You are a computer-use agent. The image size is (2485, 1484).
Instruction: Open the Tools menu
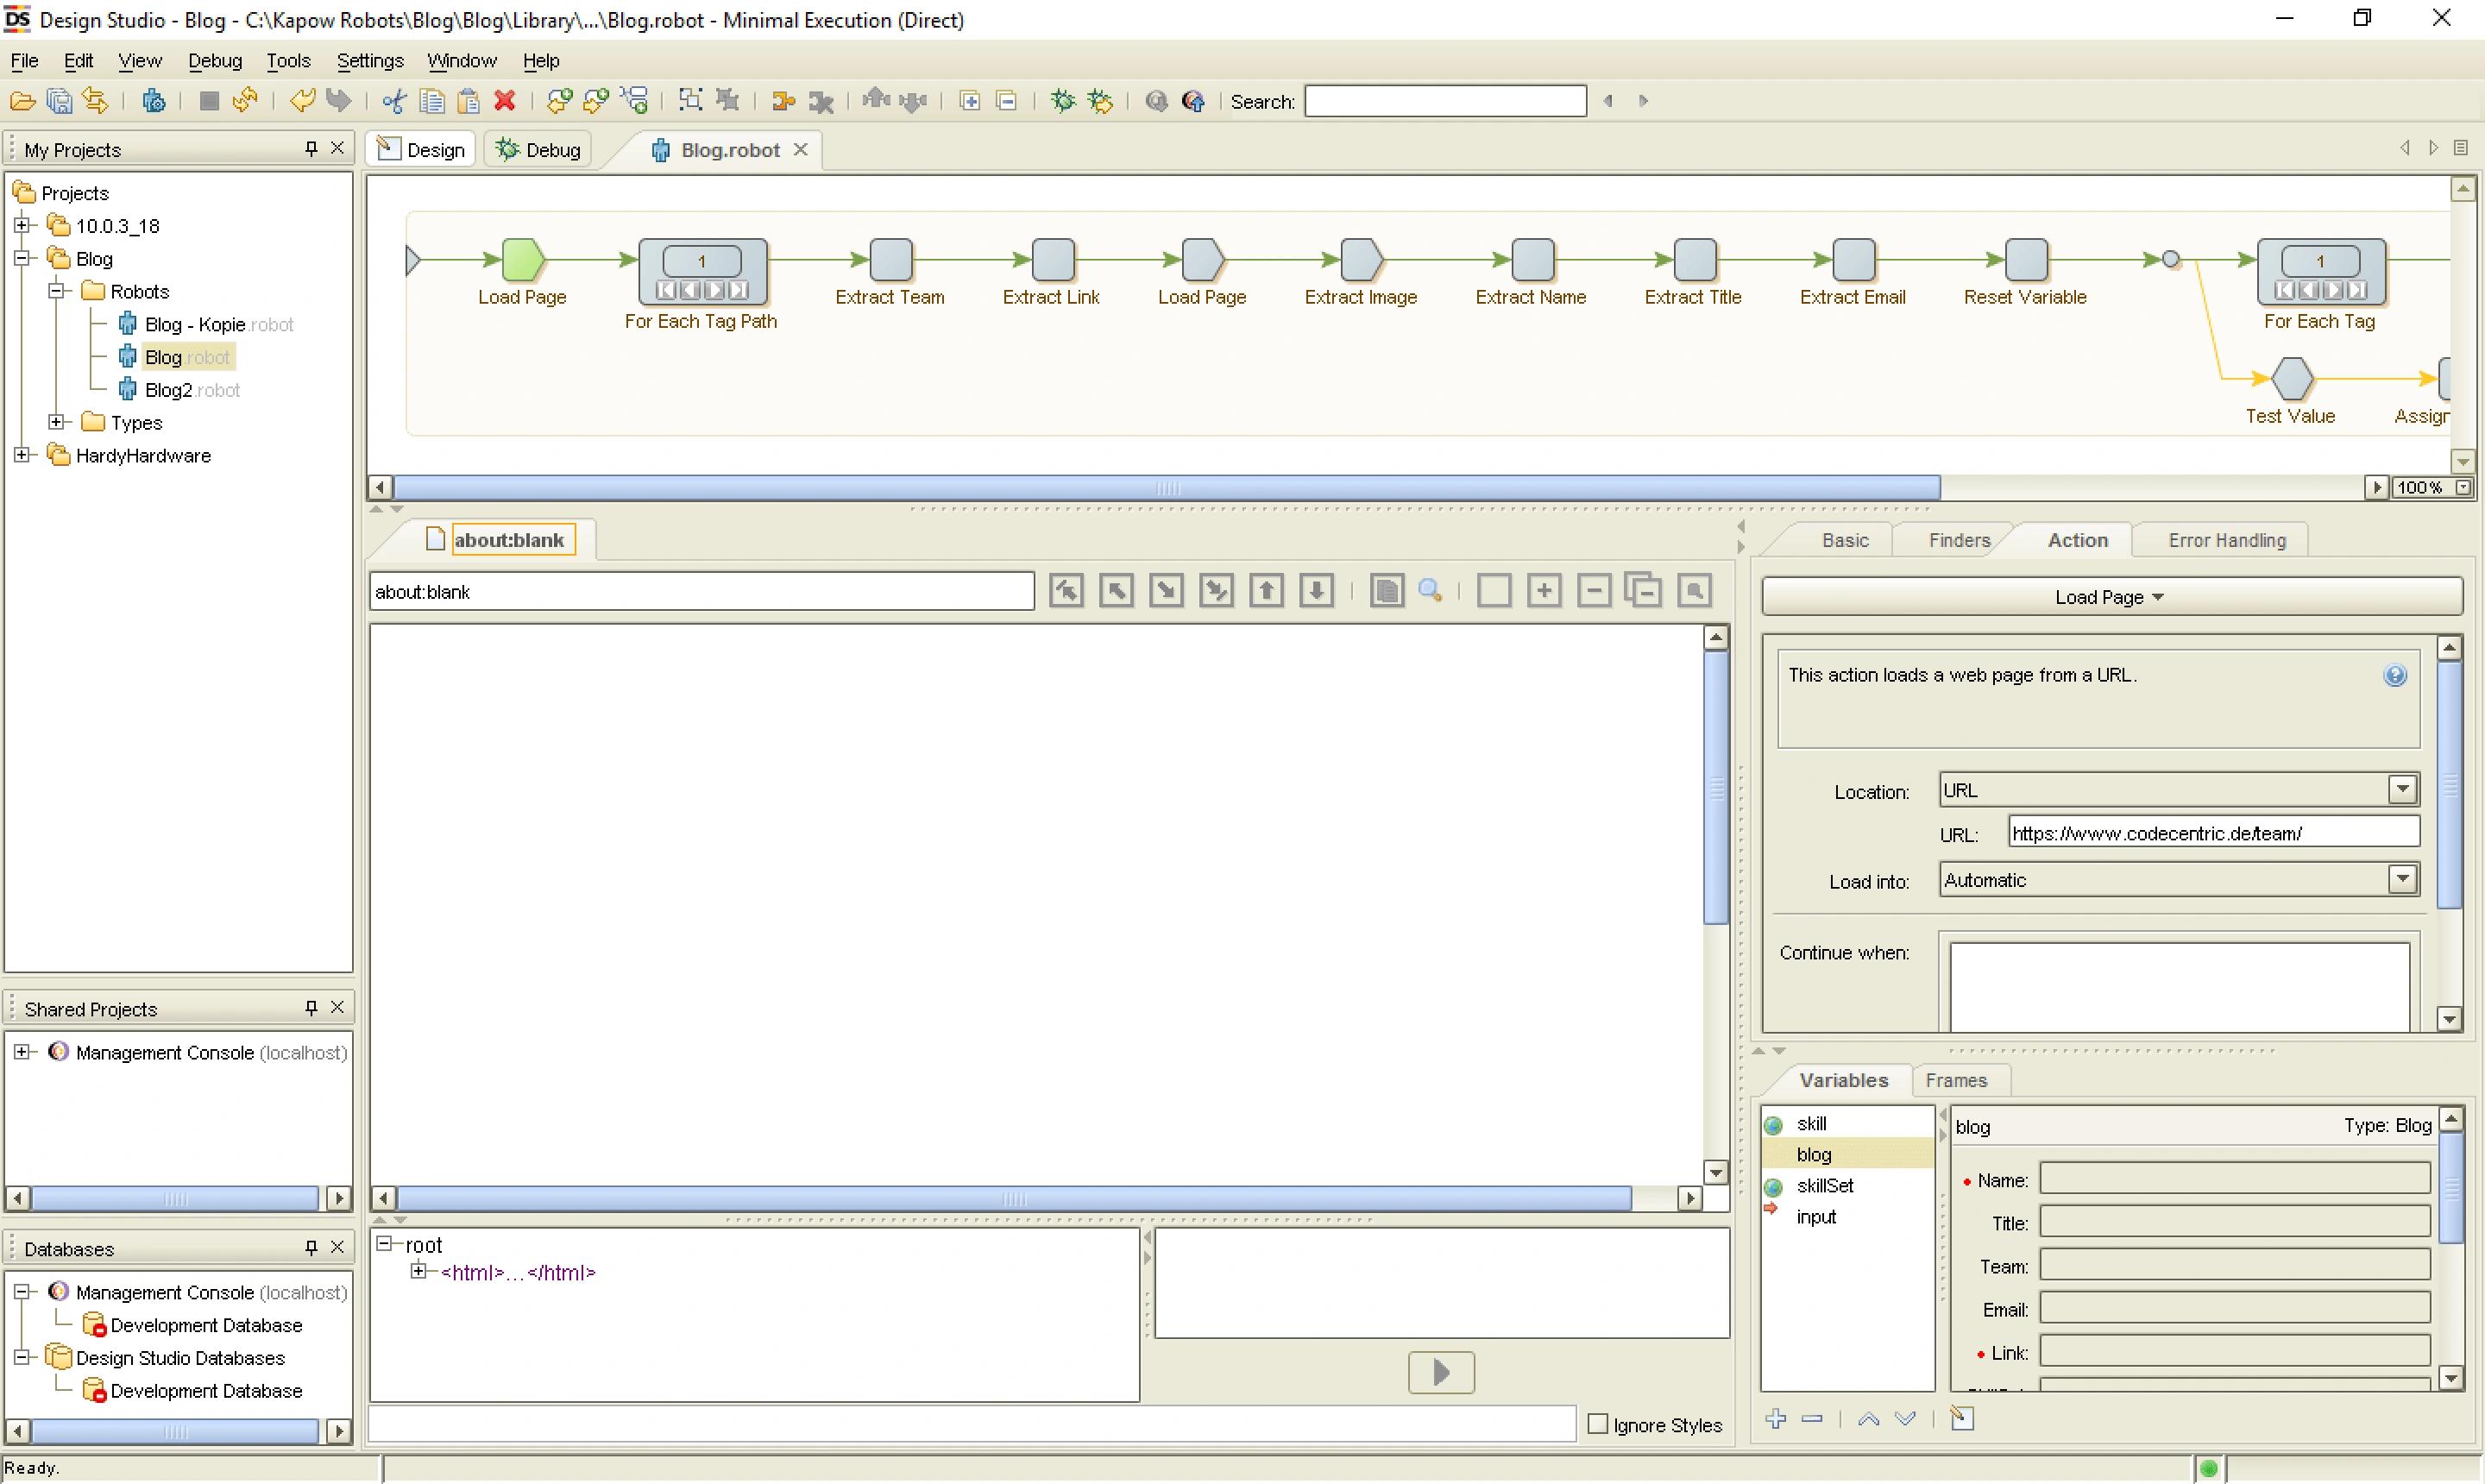click(x=288, y=59)
